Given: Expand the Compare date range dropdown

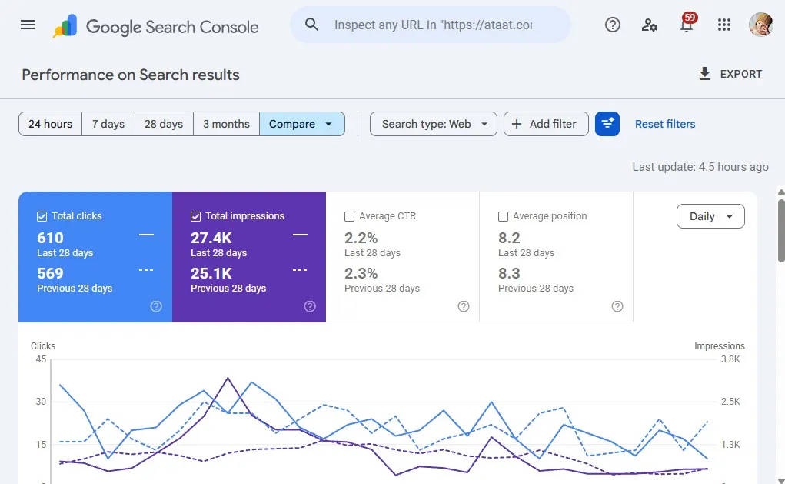Looking at the screenshot, I should [x=302, y=124].
